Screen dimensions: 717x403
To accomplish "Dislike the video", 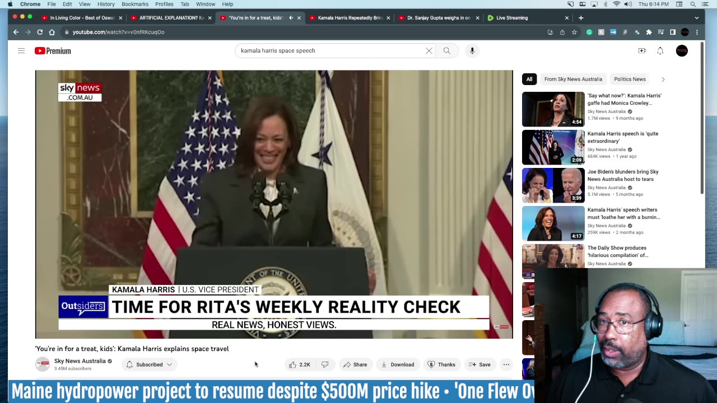I will tap(325, 364).
